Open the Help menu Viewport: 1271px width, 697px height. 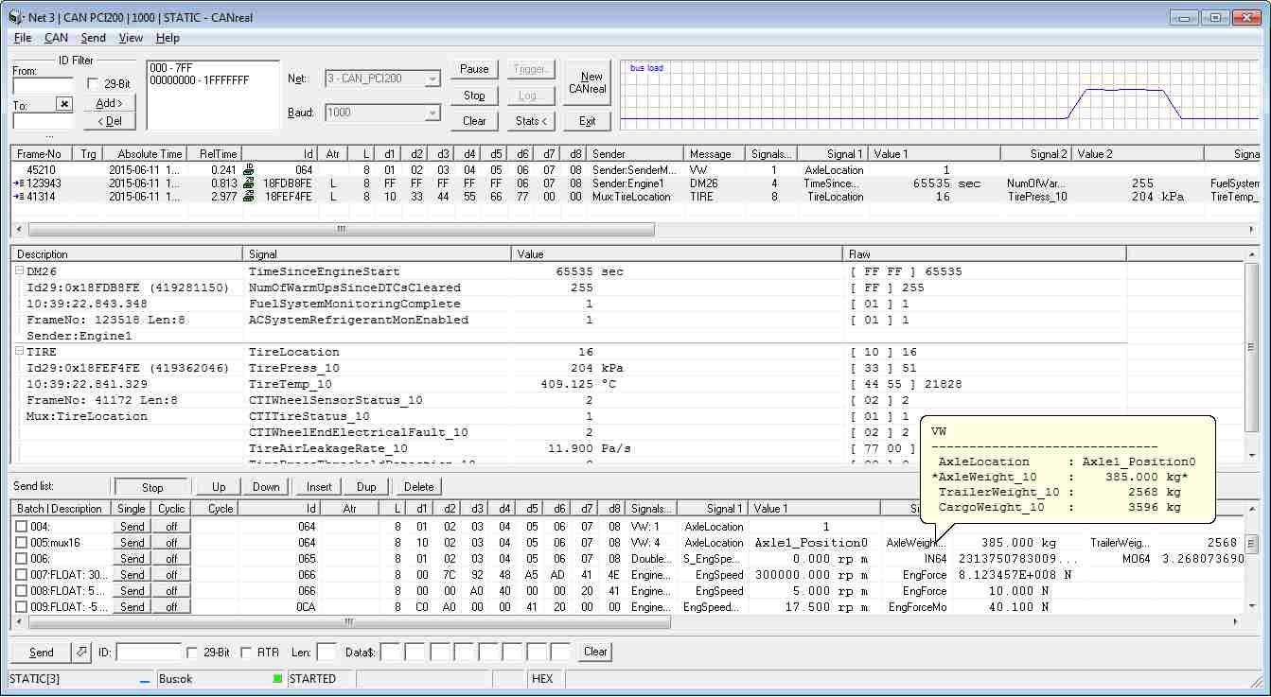pos(168,38)
